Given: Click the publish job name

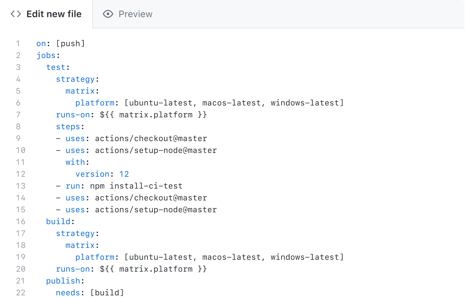Looking at the screenshot, I should 64,281.
